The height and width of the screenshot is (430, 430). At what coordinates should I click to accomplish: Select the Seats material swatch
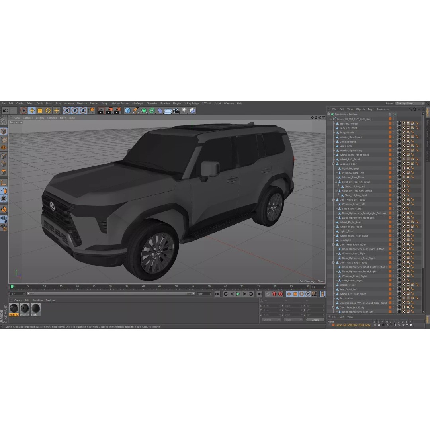coord(36,310)
